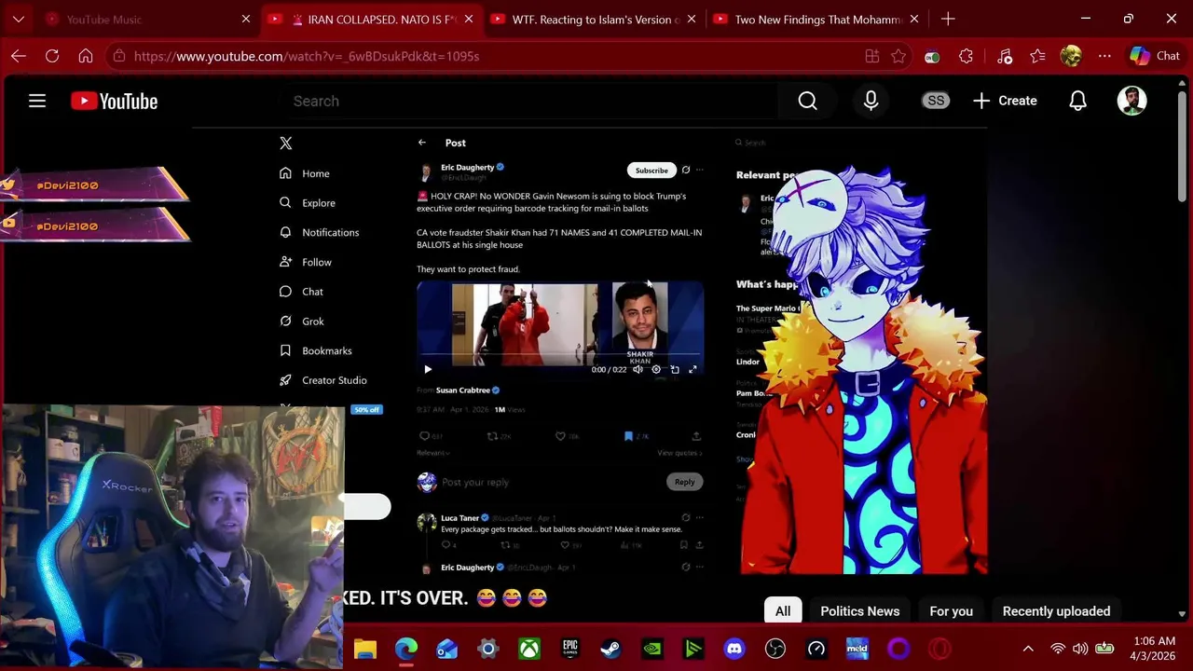Viewport: 1193px width, 671px height.
Task: Open Xbox app from taskbar
Action: pyautogui.click(x=529, y=649)
